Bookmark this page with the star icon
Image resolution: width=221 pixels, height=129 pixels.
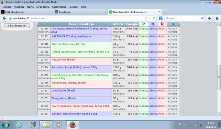[146, 18]
